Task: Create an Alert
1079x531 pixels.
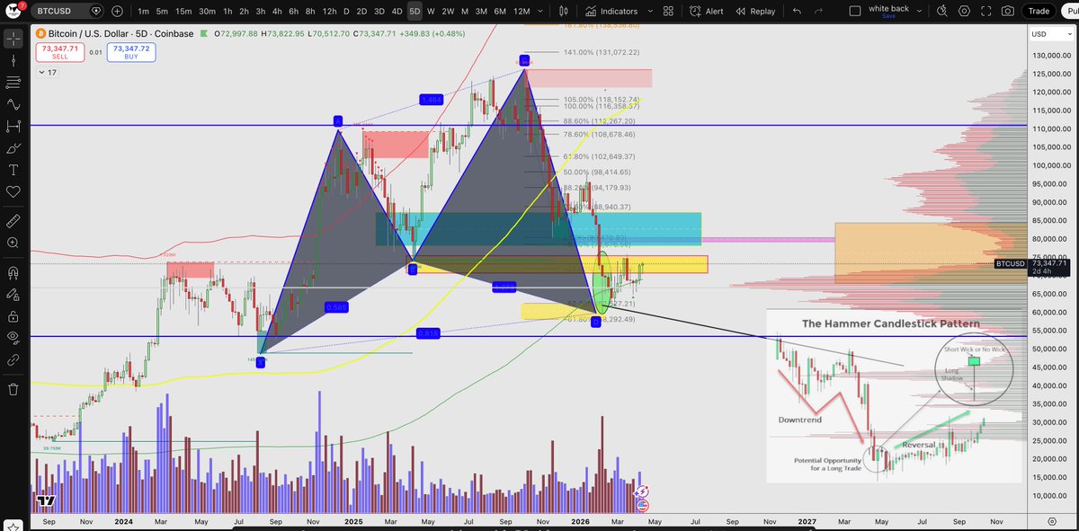Action: [708, 11]
